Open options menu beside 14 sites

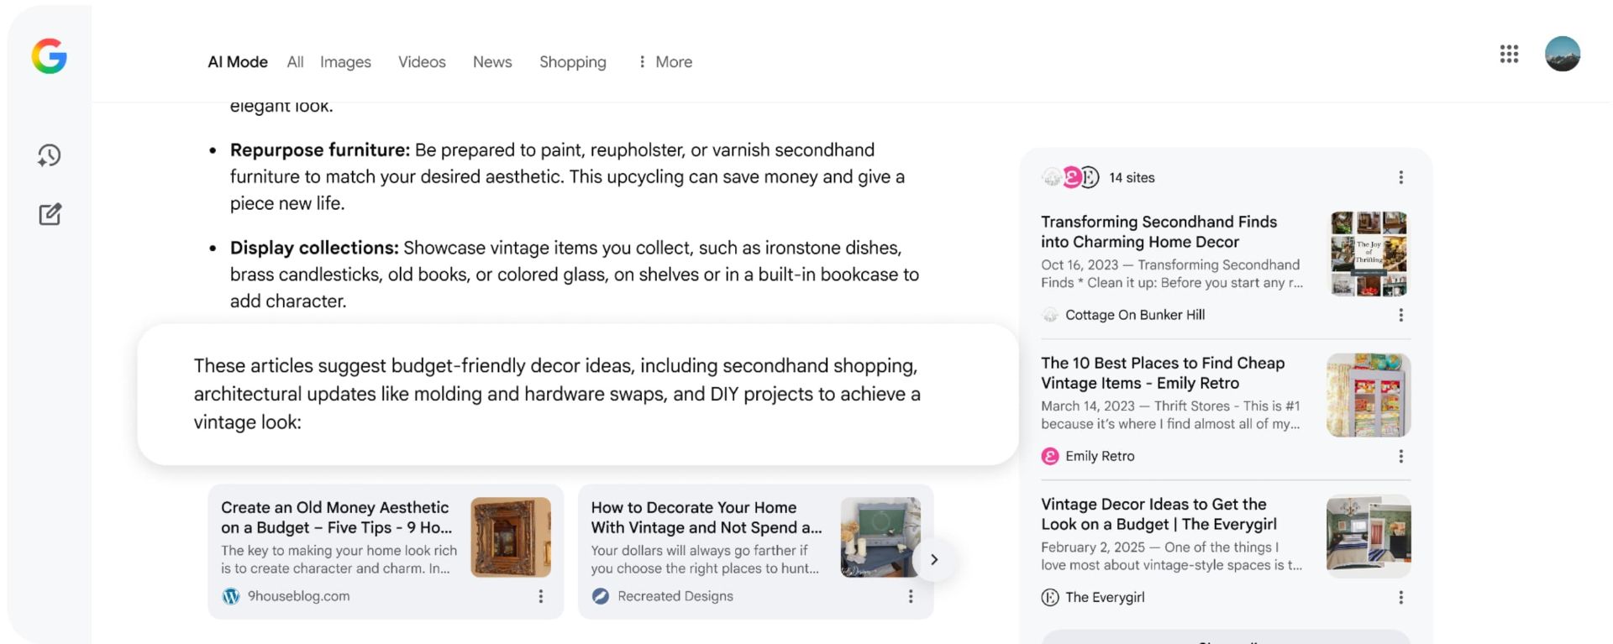tap(1400, 177)
